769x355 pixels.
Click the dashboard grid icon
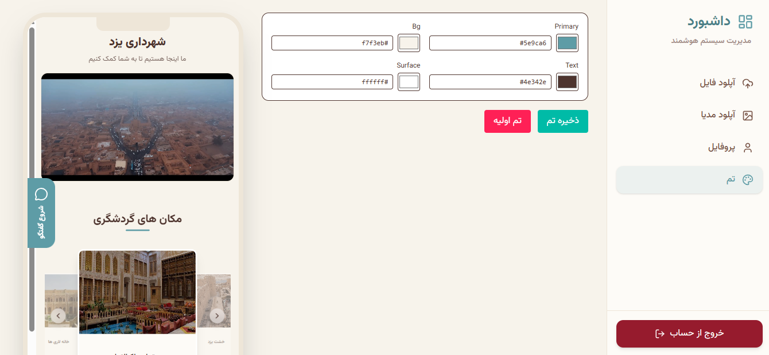(745, 22)
